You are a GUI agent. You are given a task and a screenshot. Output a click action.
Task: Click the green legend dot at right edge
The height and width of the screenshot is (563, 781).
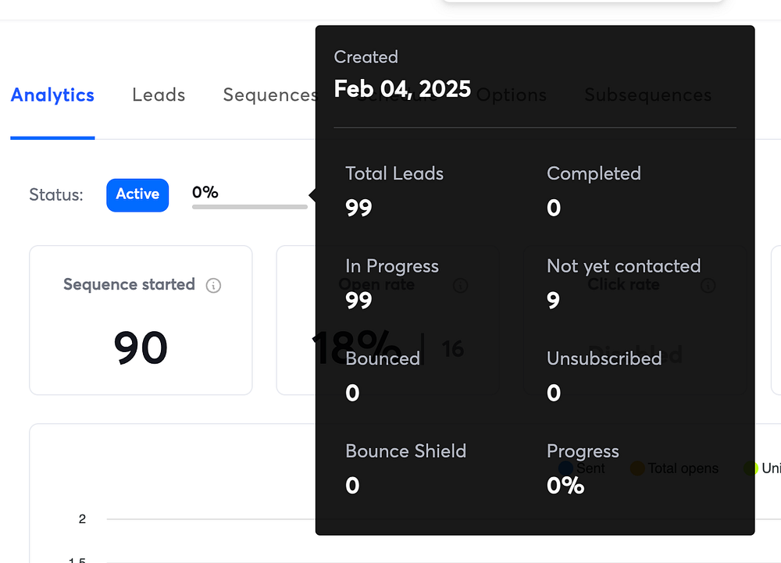pyautogui.click(x=751, y=469)
